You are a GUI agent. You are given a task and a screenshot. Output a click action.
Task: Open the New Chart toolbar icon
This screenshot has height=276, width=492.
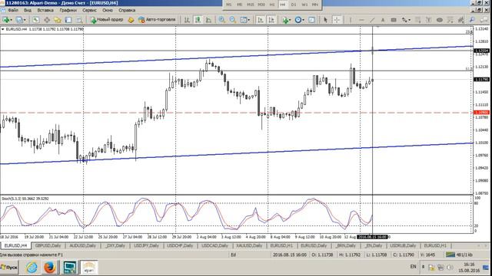tap(5, 20)
